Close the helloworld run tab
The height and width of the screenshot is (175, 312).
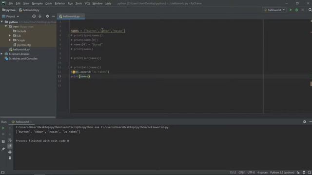pos(31,122)
